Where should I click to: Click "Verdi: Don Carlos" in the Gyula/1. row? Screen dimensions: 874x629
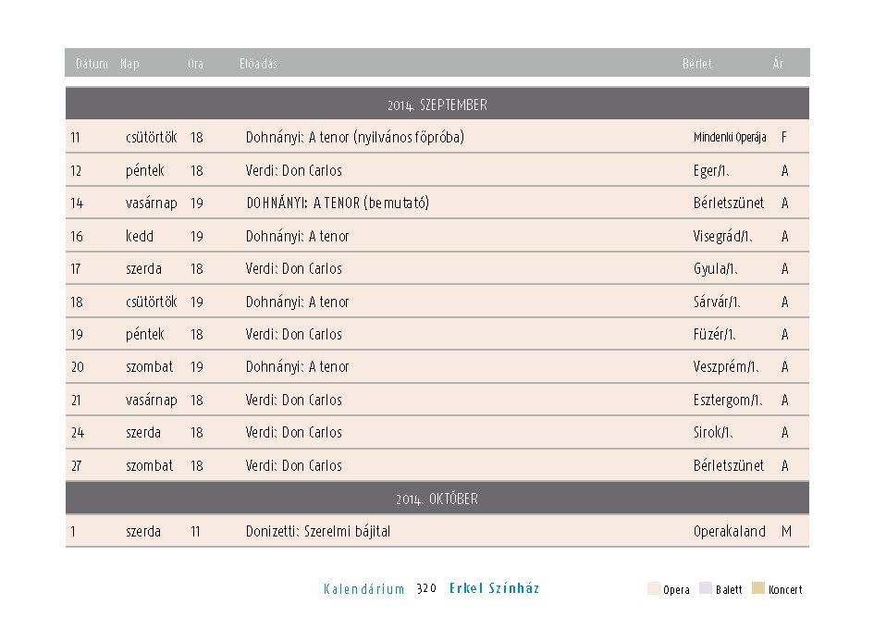coord(294,269)
